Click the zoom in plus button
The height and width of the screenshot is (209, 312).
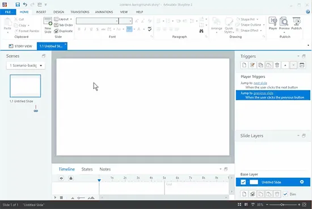(x=299, y=204)
